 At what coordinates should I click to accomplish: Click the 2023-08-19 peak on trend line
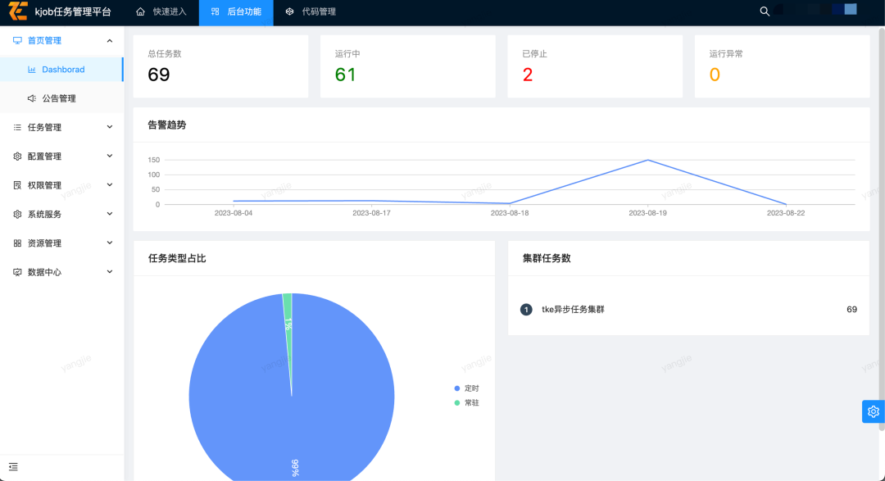pyautogui.click(x=648, y=161)
